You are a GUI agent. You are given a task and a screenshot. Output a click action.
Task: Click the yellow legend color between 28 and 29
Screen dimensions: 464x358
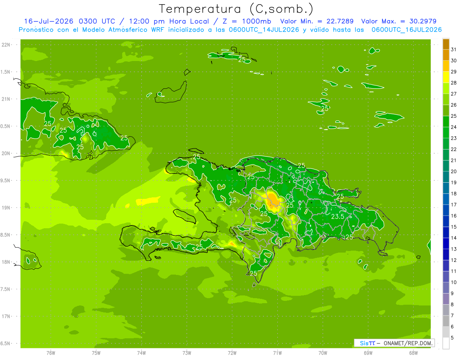click(x=446, y=77)
